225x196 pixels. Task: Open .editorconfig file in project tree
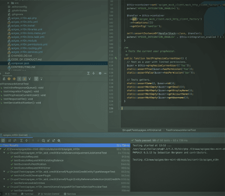coord(19,7)
